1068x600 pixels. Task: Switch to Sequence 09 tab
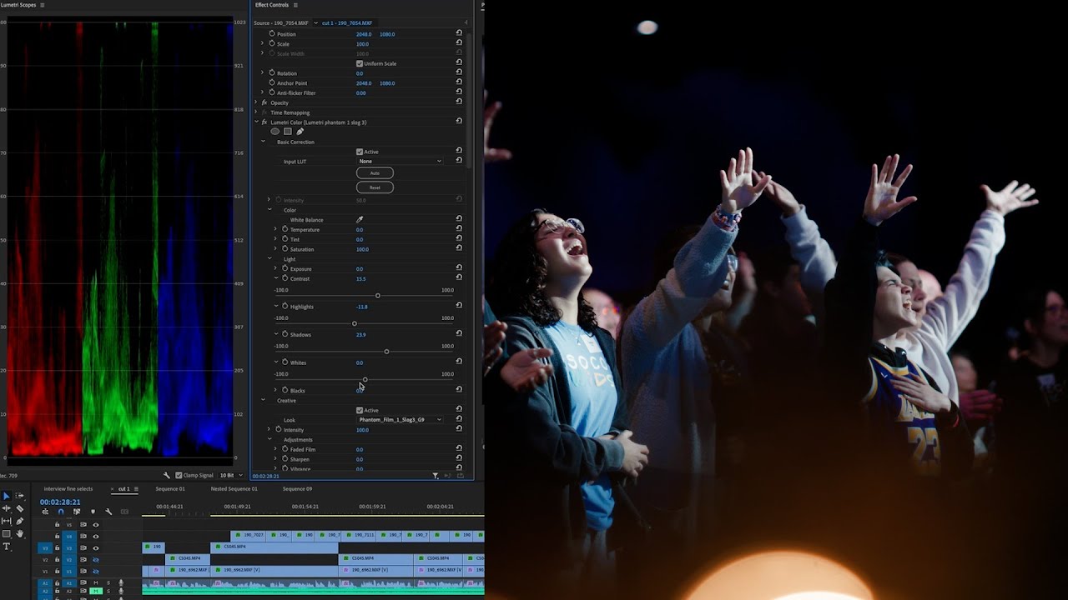(297, 488)
